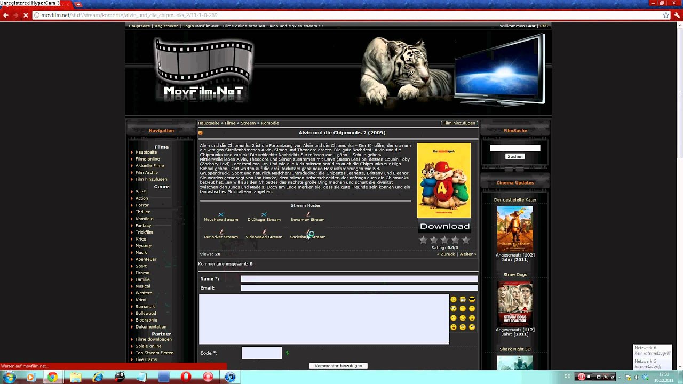Pause the HyperCam recording
The width and height of the screenshot is (683, 384).
point(582,377)
